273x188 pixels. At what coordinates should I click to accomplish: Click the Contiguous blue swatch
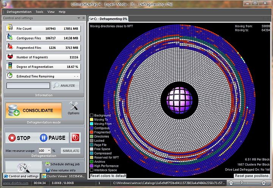coord(91,128)
